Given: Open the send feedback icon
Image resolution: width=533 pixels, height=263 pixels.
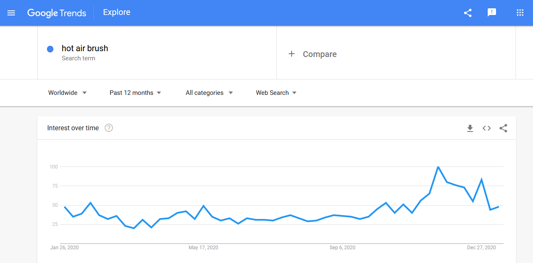Looking at the screenshot, I should coord(492,13).
